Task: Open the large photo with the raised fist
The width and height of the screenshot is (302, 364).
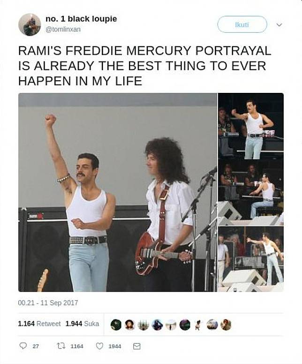Action: tap(118, 192)
